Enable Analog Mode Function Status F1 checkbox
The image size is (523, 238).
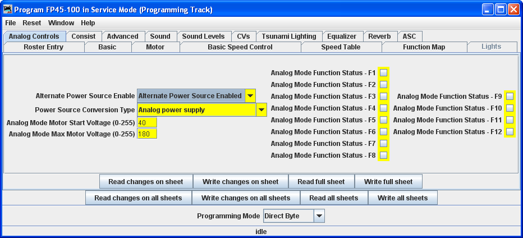pyautogui.click(x=384, y=73)
